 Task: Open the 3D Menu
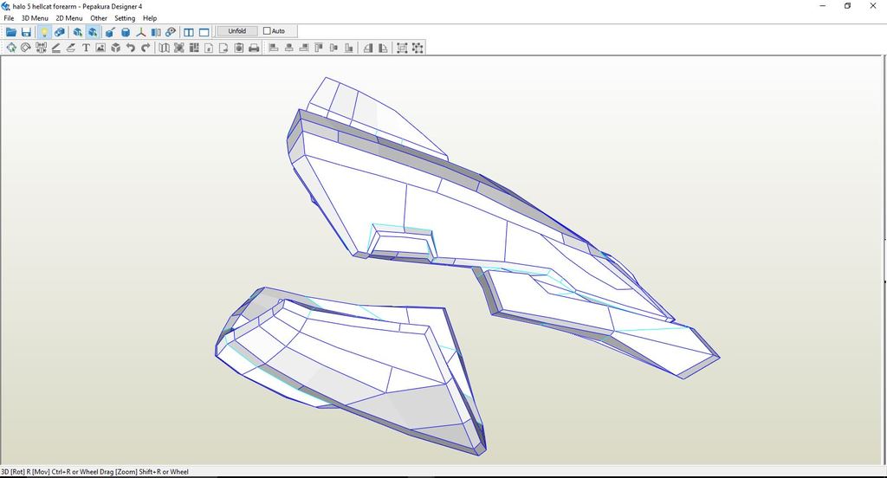click(35, 18)
